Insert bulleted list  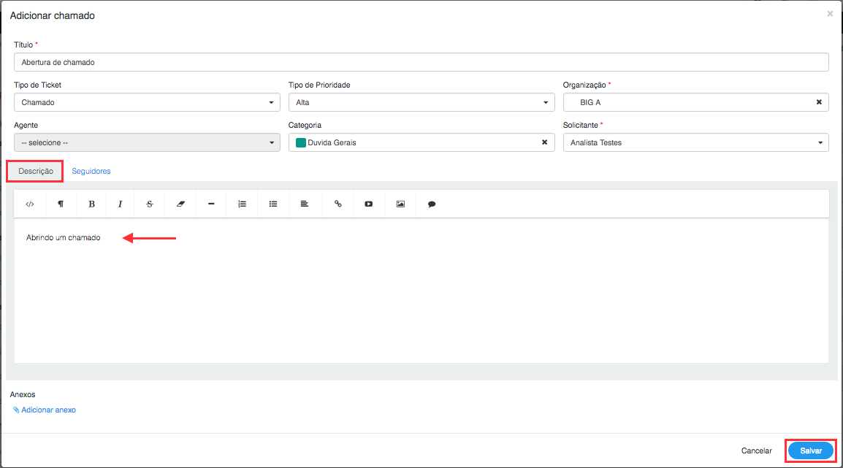coord(273,204)
